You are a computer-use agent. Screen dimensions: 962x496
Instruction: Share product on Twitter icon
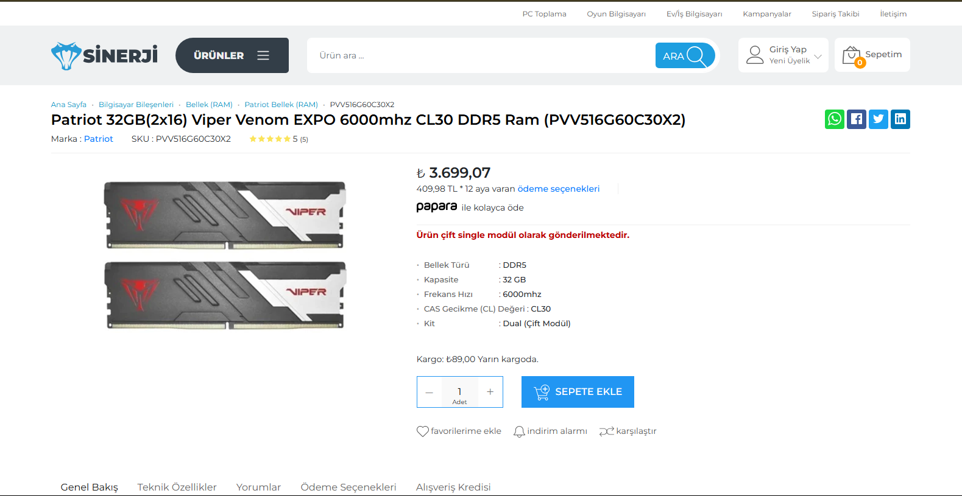(878, 119)
